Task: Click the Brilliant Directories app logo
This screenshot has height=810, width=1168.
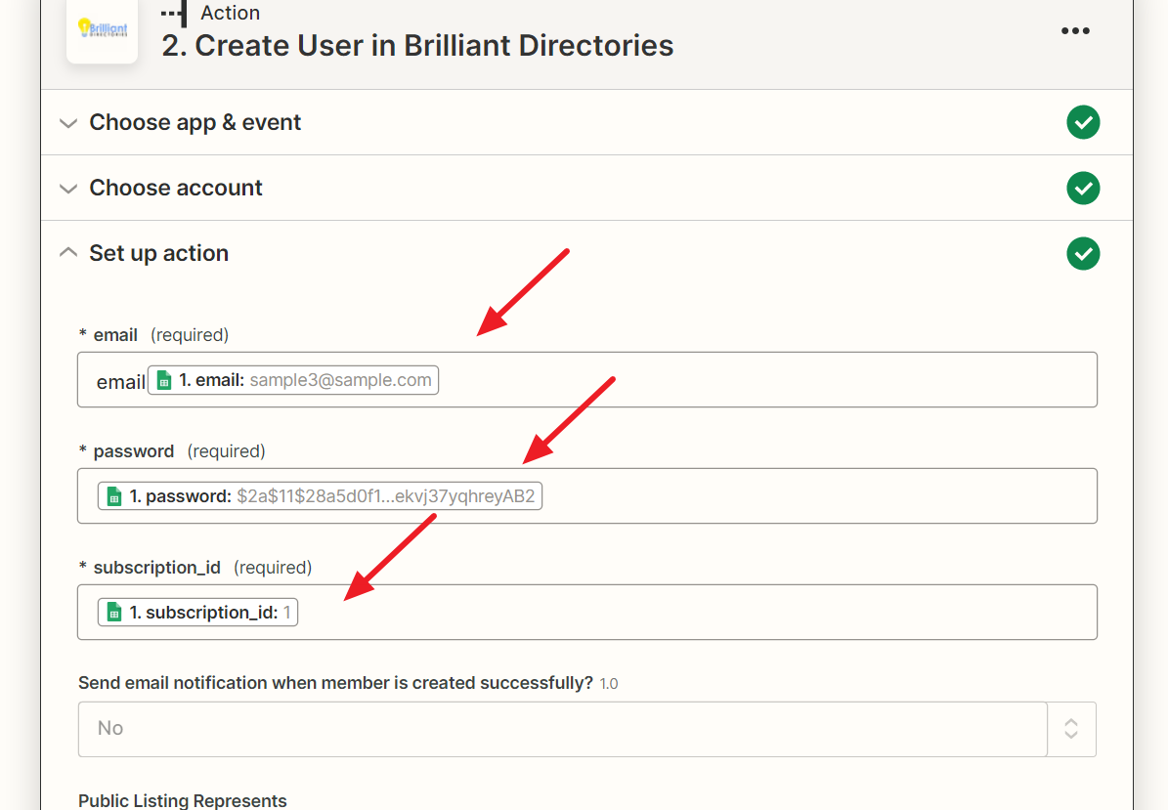Action: (102, 29)
